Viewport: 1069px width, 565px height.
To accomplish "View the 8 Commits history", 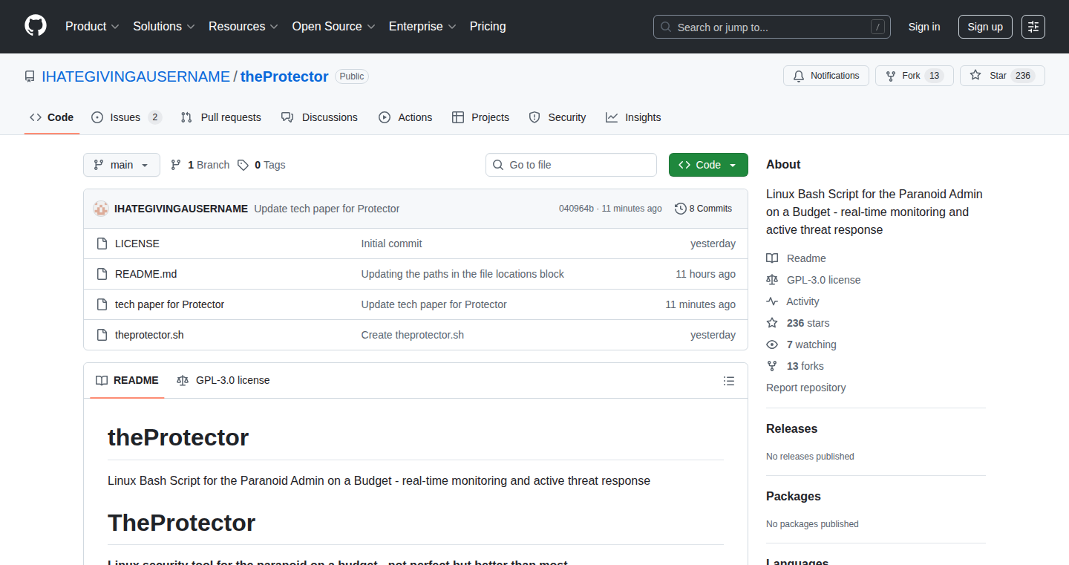I will pyautogui.click(x=704, y=209).
